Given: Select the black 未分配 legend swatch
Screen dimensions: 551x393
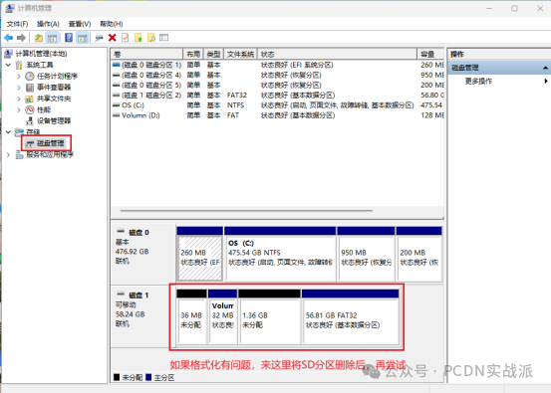Looking at the screenshot, I should (x=117, y=377).
